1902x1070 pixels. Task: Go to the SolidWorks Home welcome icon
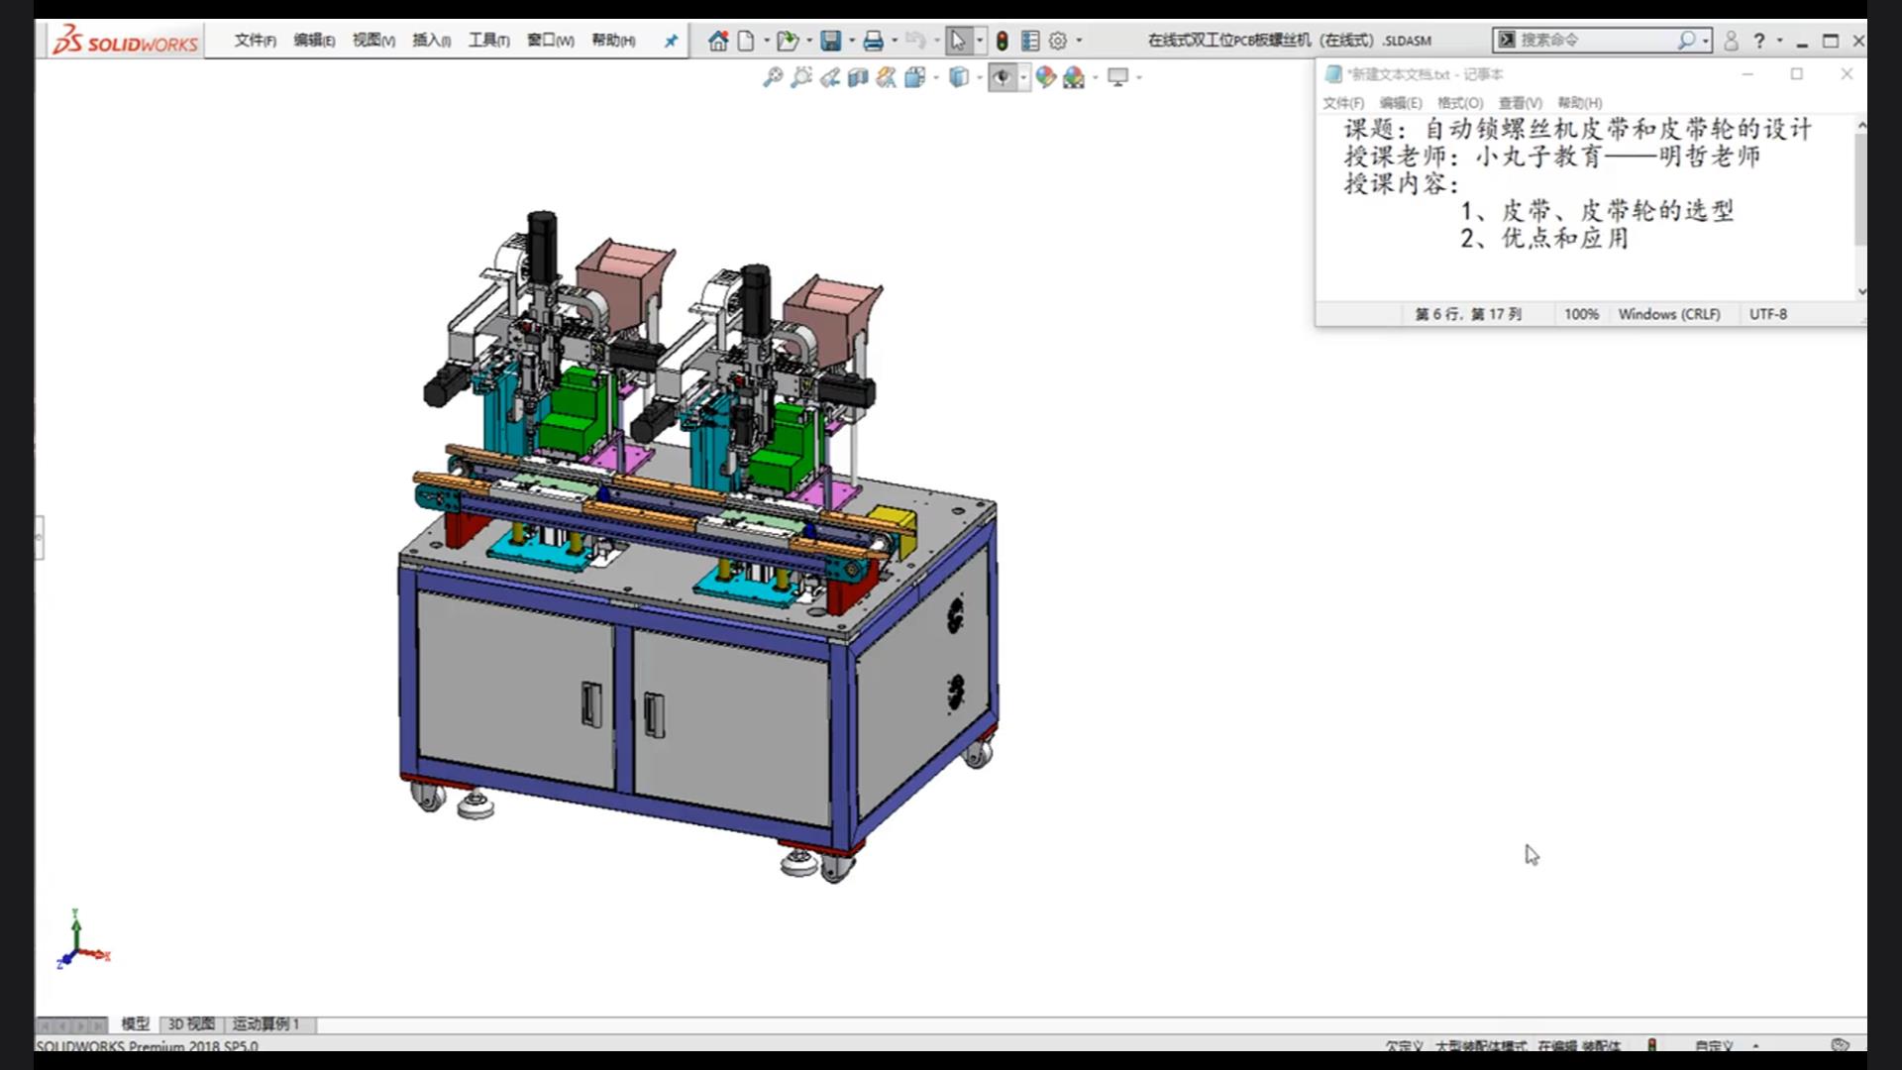(x=718, y=41)
